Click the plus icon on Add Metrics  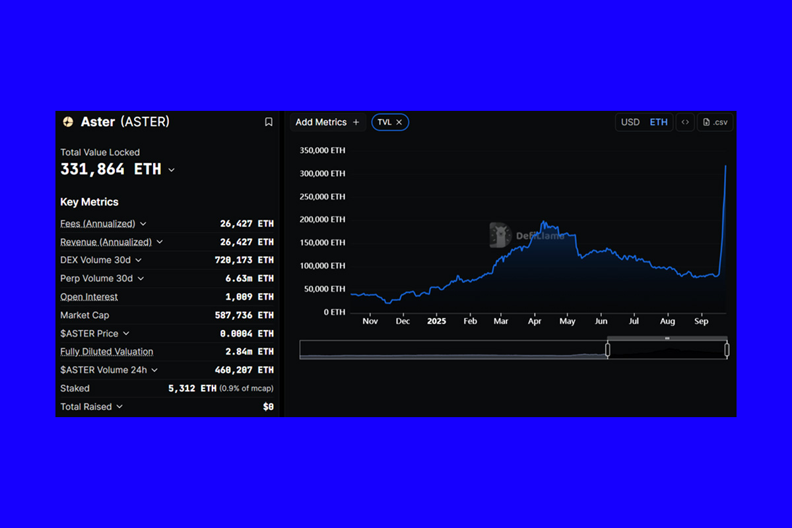356,122
